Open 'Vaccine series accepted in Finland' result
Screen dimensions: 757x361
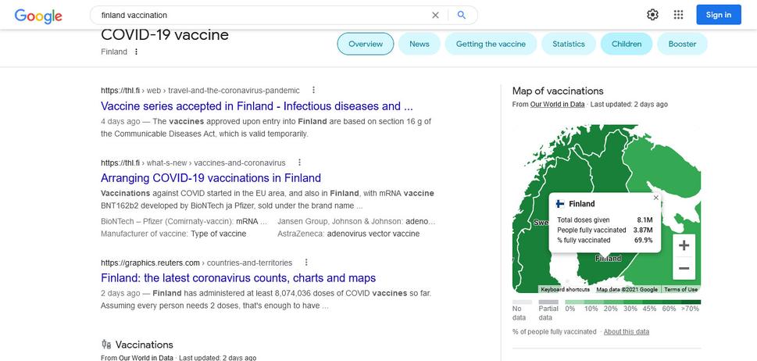click(x=257, y=106)
